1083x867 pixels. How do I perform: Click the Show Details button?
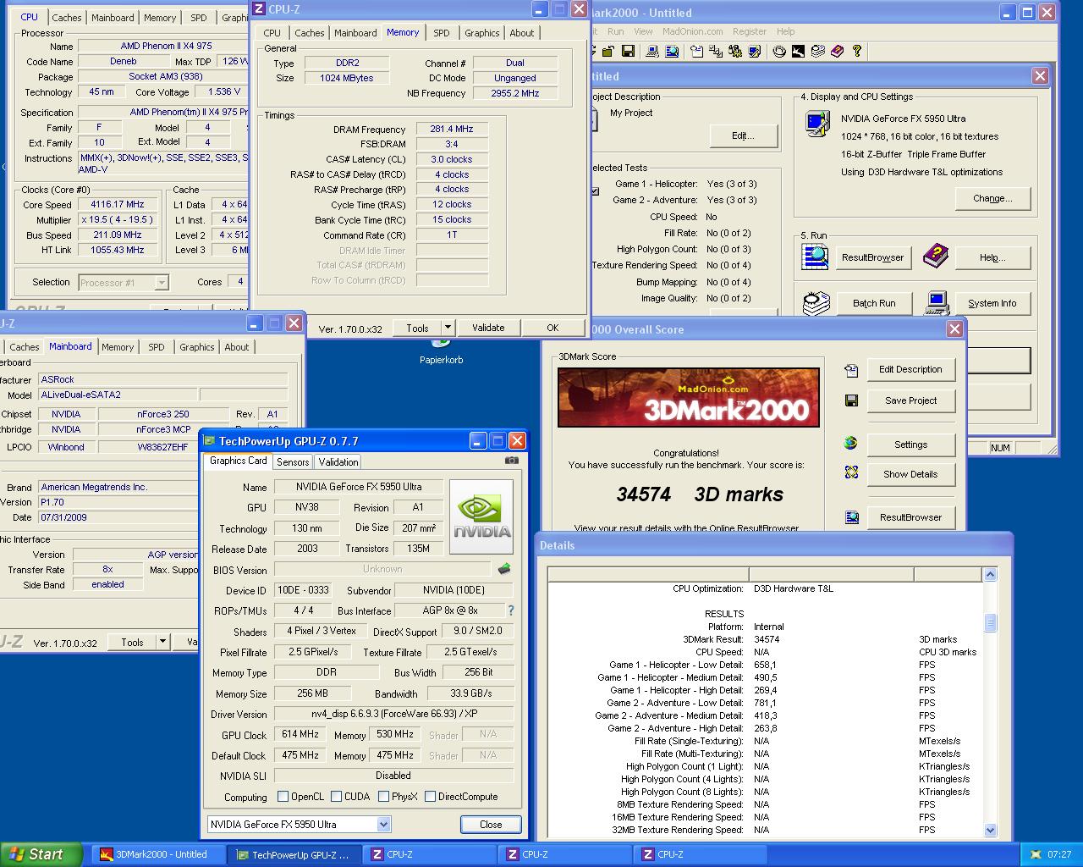point(910,474)
